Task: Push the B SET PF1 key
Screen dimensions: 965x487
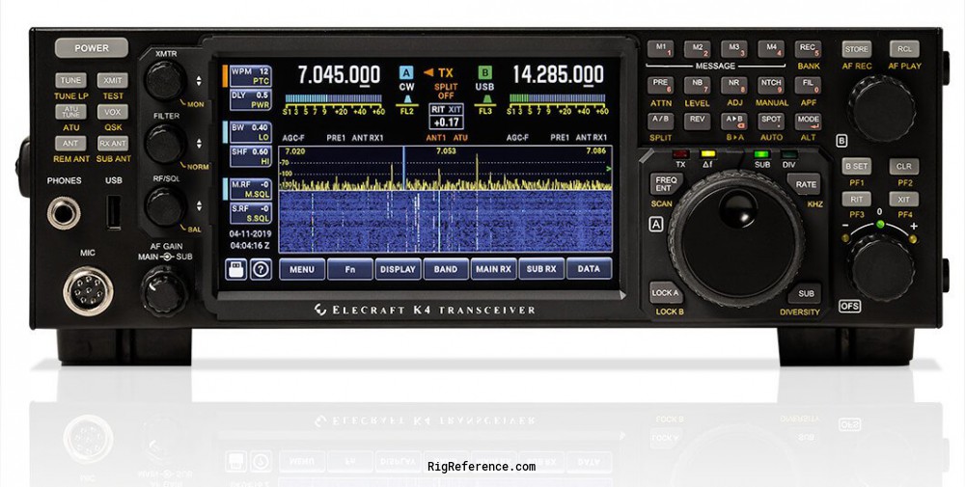Action: pos(856,166)
